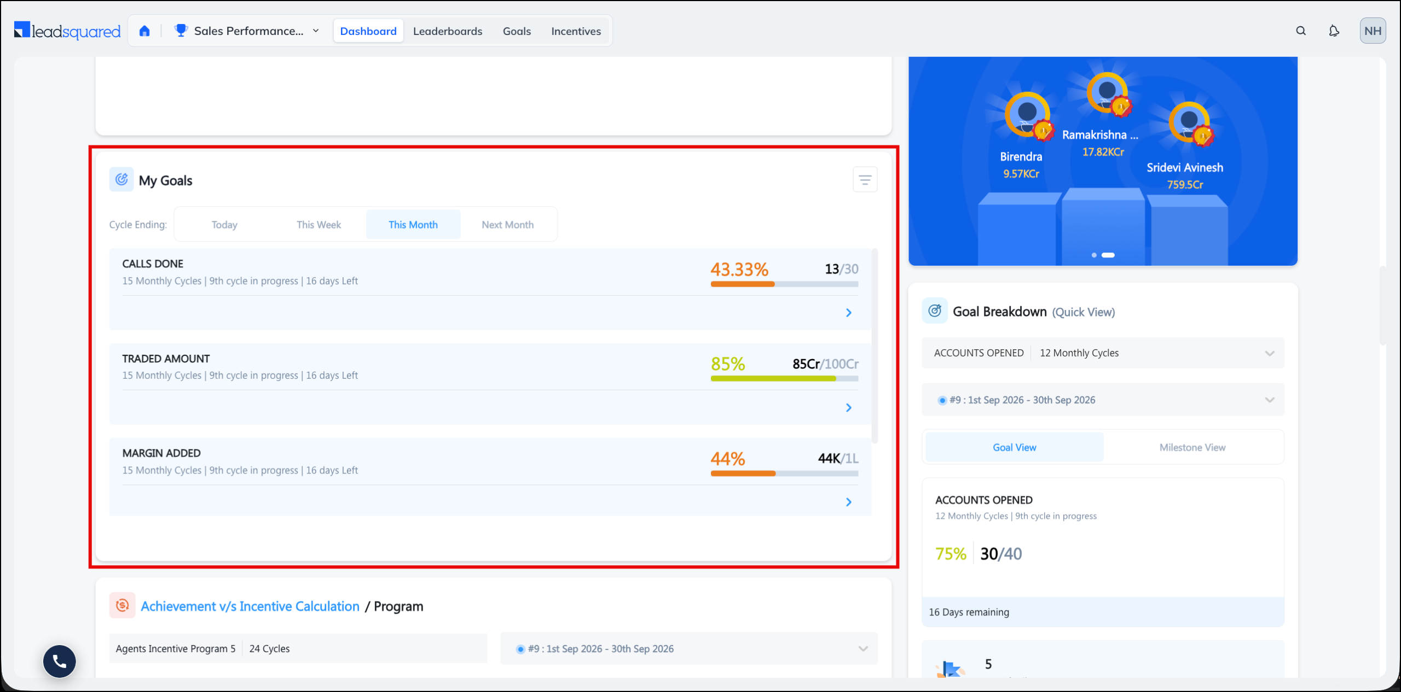
Task: Open the Incentives tab
Action: pos(576,31)
